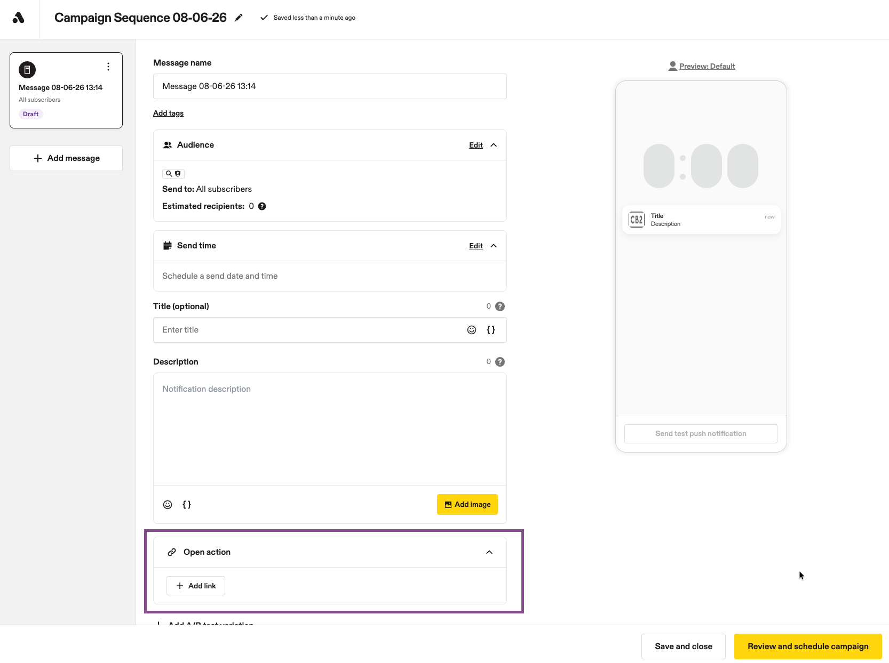Click the Airship logo icon
889x663 pixels.
pyautogui.click(x=19, y=18)
